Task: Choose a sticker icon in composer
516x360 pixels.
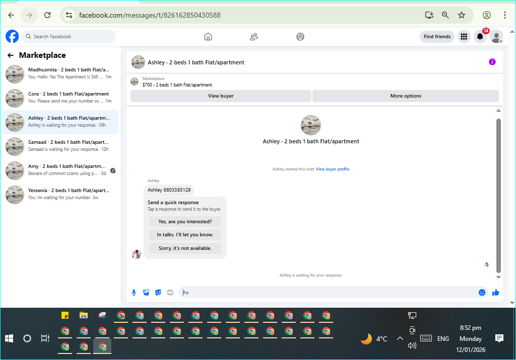Action: click(x=158, y=292)
